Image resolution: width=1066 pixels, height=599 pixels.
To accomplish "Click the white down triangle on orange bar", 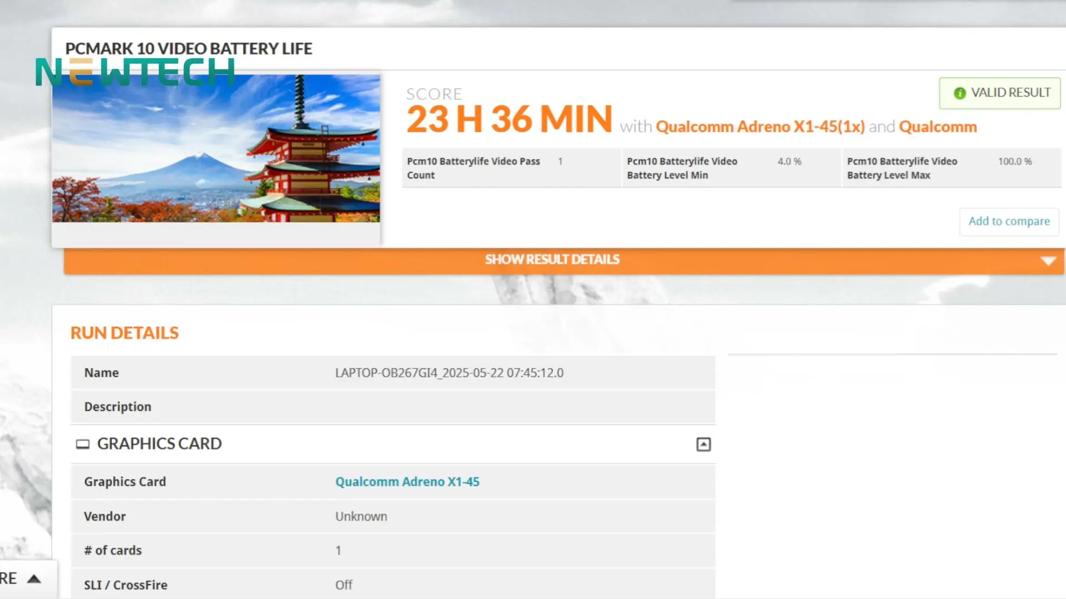I will pyautogui.click(x=1048, y=261).
